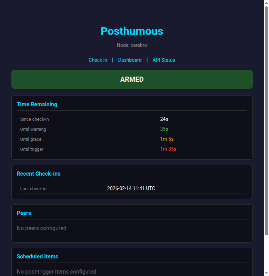Click the Time Remaining section header
This screenshot has height=276, width=269.
(x=37, y=104)
